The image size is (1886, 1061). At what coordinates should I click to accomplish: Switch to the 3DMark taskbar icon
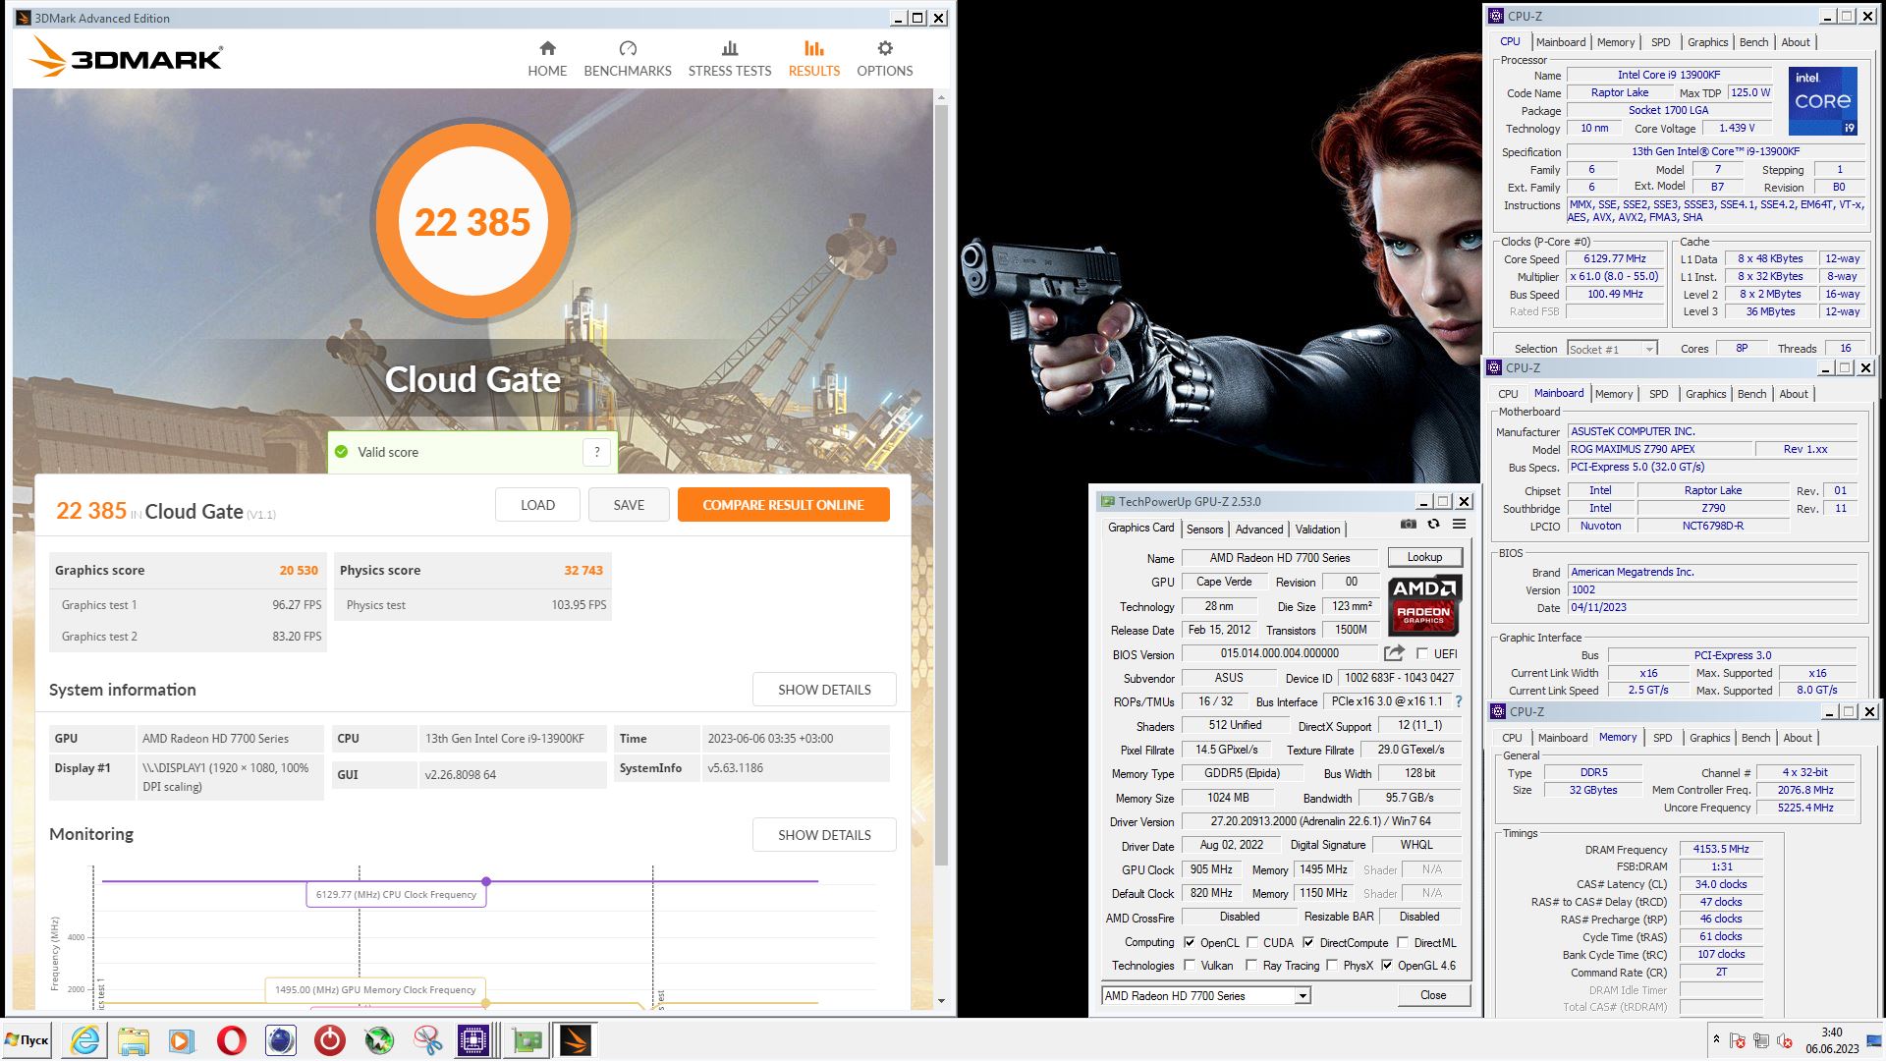click(x=576, y=1040)
